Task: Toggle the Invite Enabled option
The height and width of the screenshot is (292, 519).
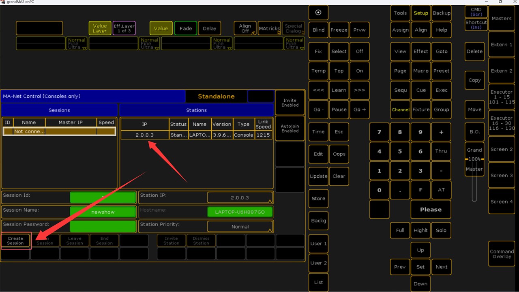Action: pyautogui.click(x=290, y=103)
